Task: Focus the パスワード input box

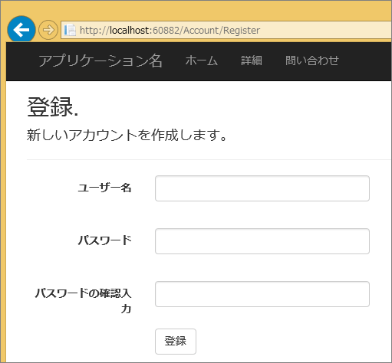Action: tap(262, 241)
